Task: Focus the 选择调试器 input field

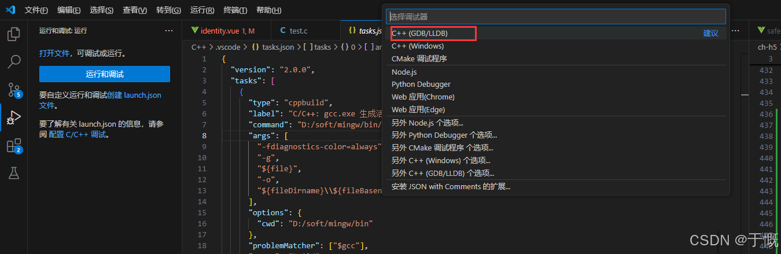Action: coord(555,17)
